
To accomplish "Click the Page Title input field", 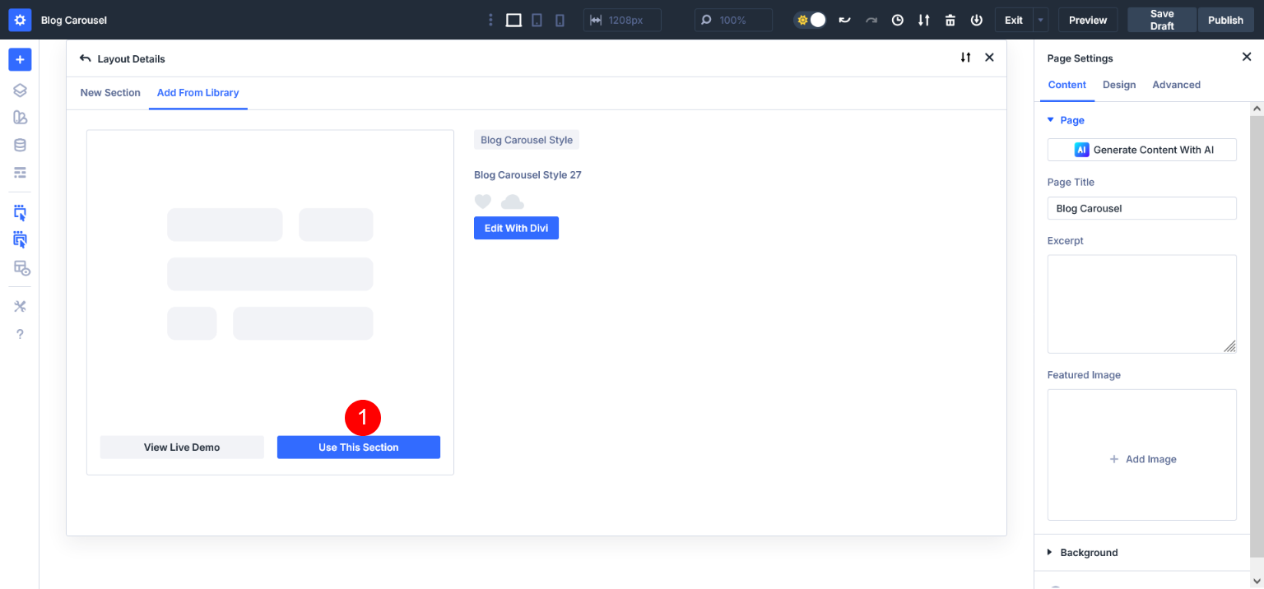I will pos(1142,208).
